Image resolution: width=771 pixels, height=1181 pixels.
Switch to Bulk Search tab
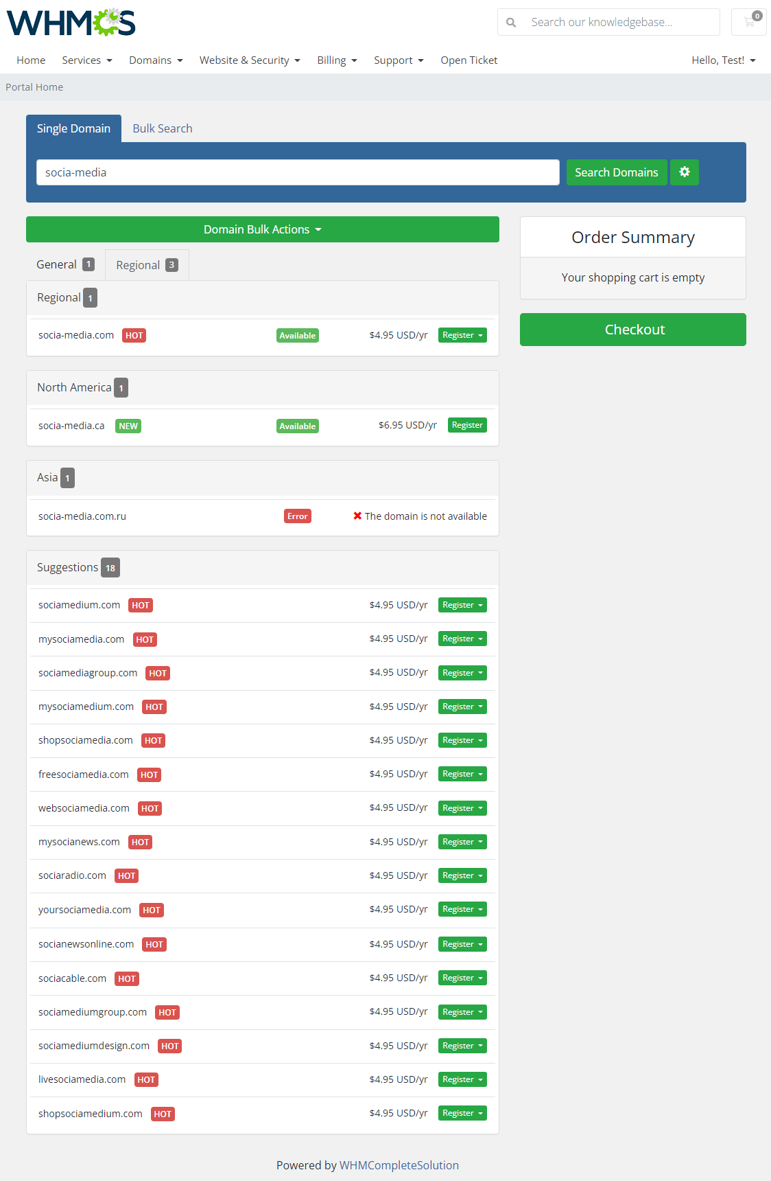tap(163, 128)
